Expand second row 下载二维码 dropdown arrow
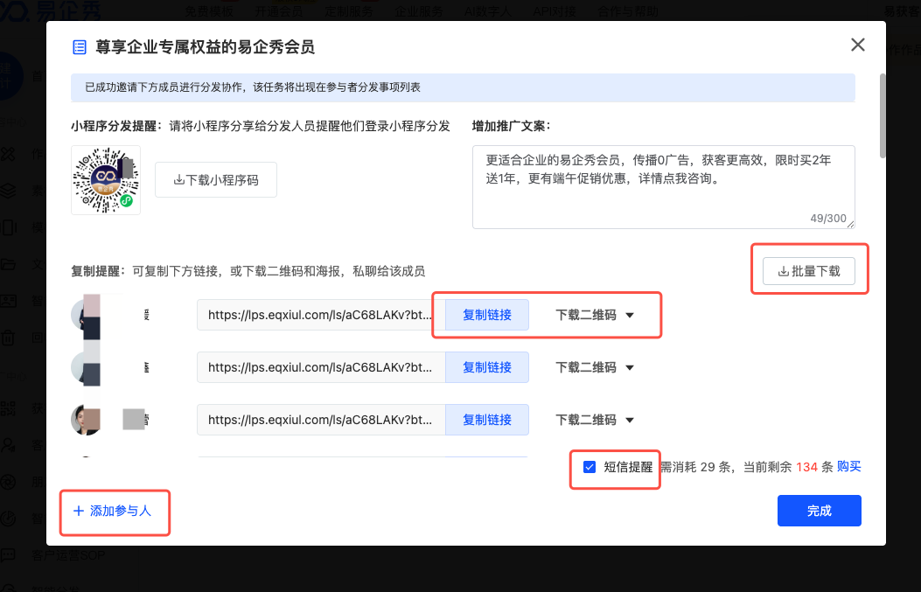 click(630, 367)
